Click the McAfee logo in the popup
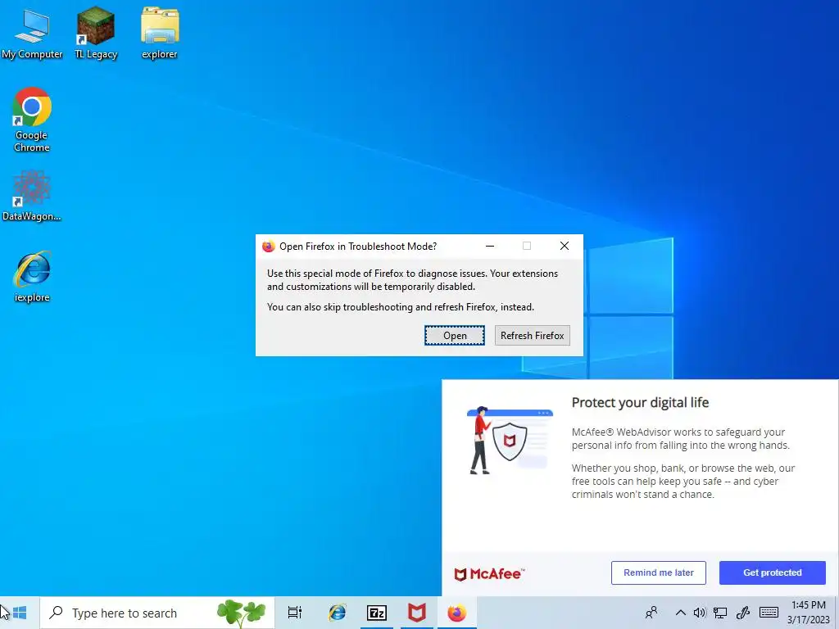This screenshot has height=629, width=839. tap(489, 574)
